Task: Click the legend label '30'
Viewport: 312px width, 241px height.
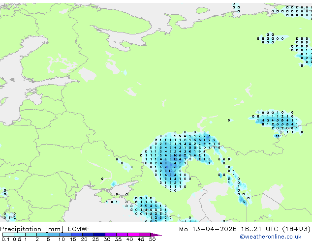Action: coord(107,239)
